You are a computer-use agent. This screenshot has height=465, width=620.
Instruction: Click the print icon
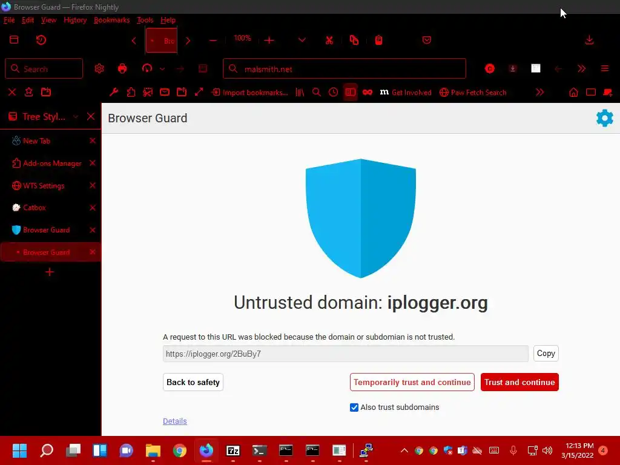[x=122, y=68]
